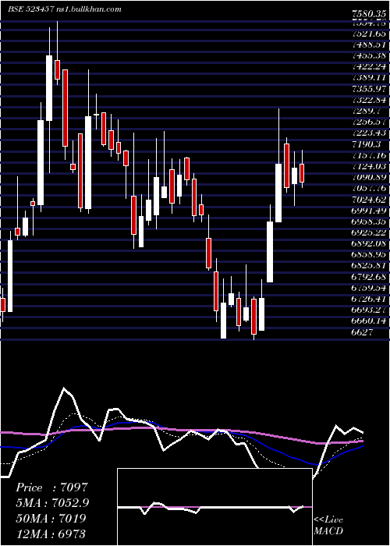
Task: Click the 7389.11 price axis label
Action: click(369, 78)
